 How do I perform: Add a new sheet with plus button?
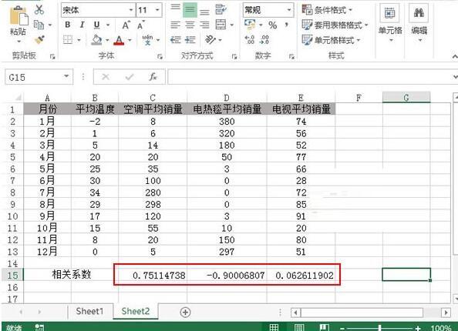point(185,313)
